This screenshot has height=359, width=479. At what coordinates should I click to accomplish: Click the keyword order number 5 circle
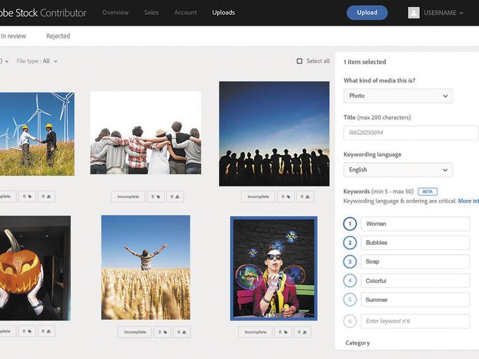tap(350, 300)
